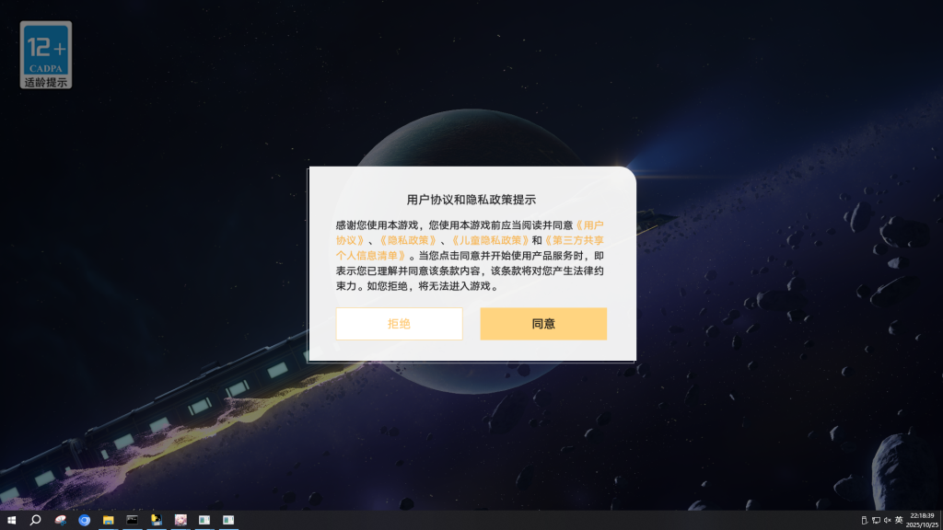Open File Explorer from the taskbar
The image size is (943, 530).
point(110,520)
